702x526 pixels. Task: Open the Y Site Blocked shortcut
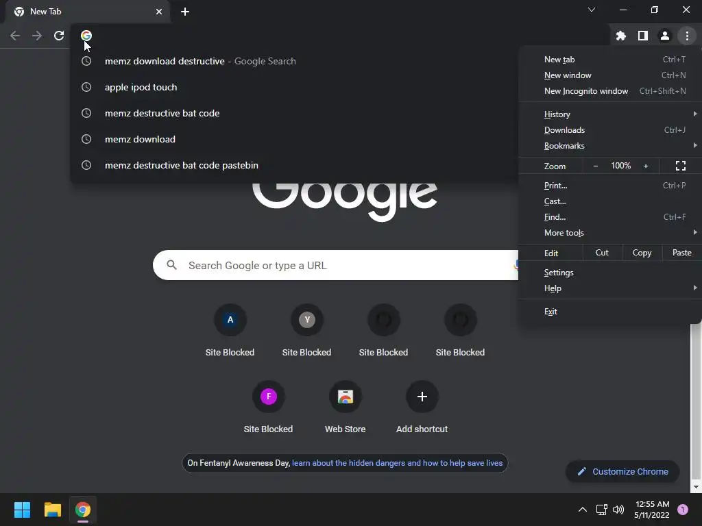click(306, 331)
